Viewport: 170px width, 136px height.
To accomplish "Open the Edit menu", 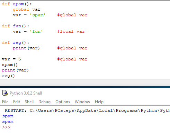I will (x=17, y=102).
